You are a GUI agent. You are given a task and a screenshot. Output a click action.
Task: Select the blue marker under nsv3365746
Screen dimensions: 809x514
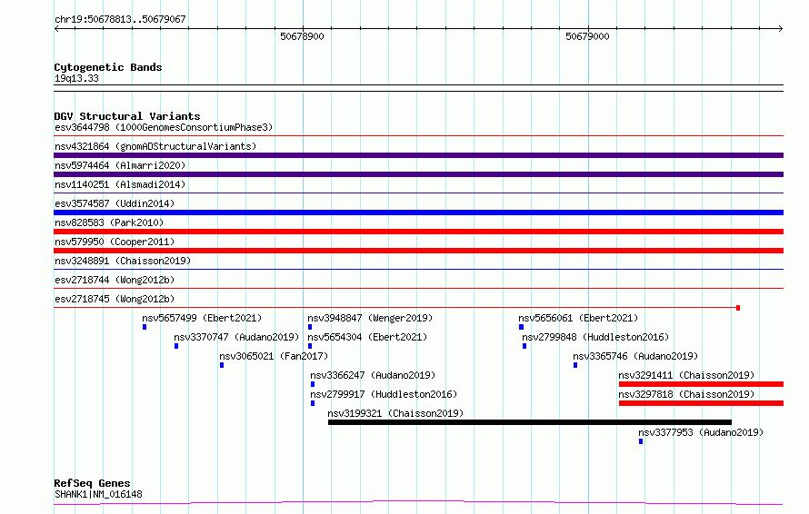click(575, 365)
